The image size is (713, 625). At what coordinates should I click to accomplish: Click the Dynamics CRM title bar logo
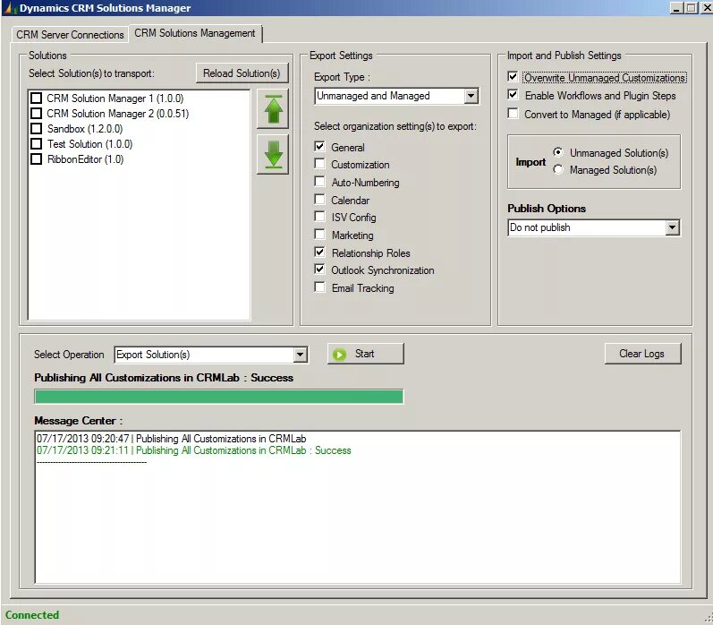10,8
